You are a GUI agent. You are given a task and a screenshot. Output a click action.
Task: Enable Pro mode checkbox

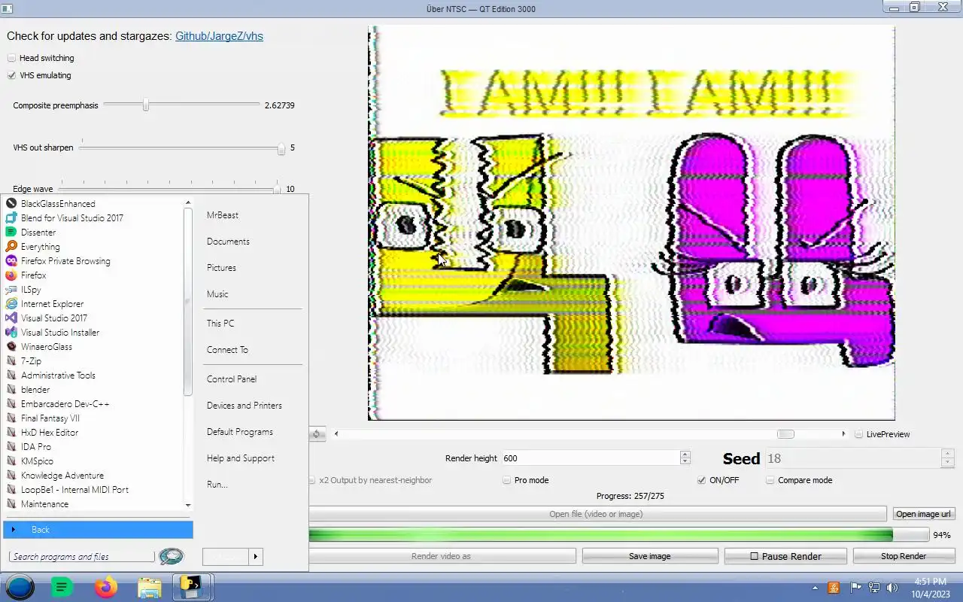(x=507, y=480)
